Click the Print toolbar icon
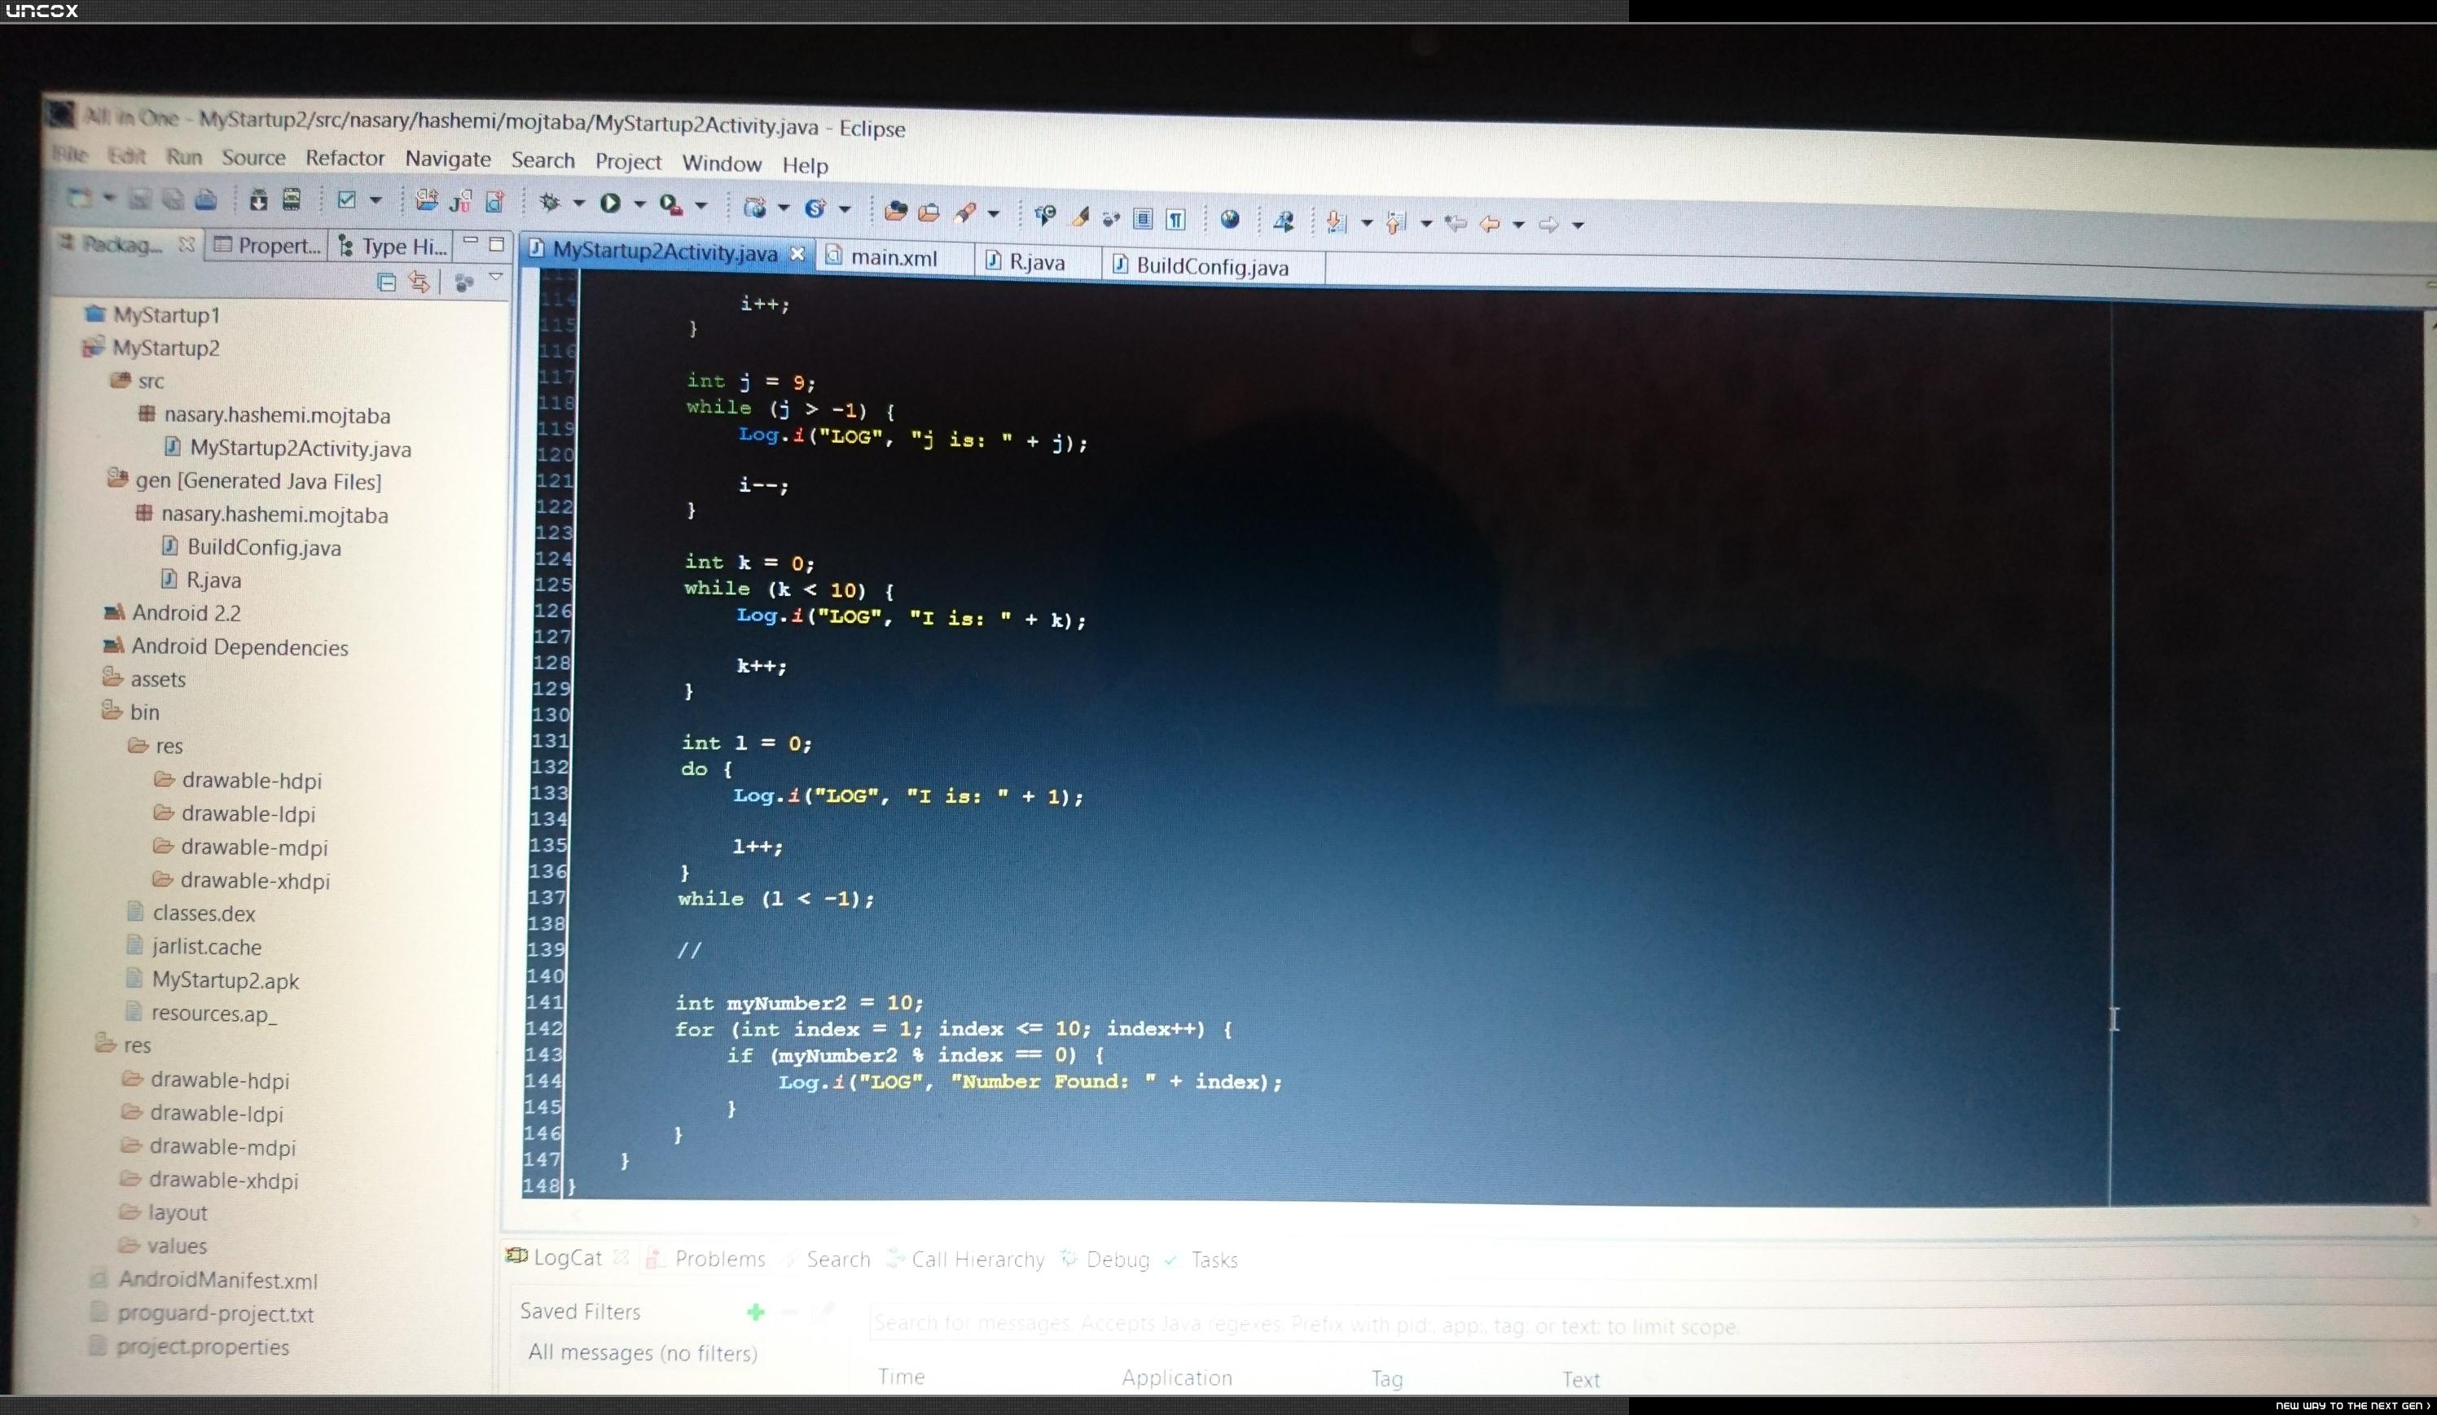The height and width of the screenshot is (1415, 2437). 206,199
